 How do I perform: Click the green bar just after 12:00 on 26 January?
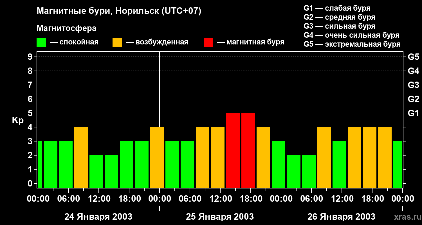click(x=339, y=164)
